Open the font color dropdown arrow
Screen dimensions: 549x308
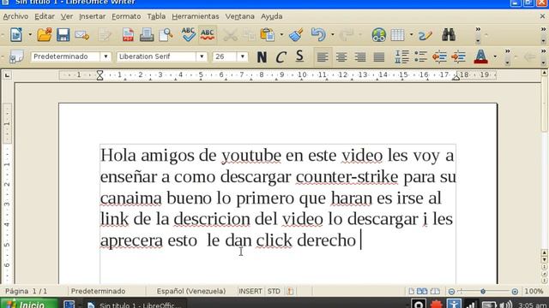click(x=495, y=57)
